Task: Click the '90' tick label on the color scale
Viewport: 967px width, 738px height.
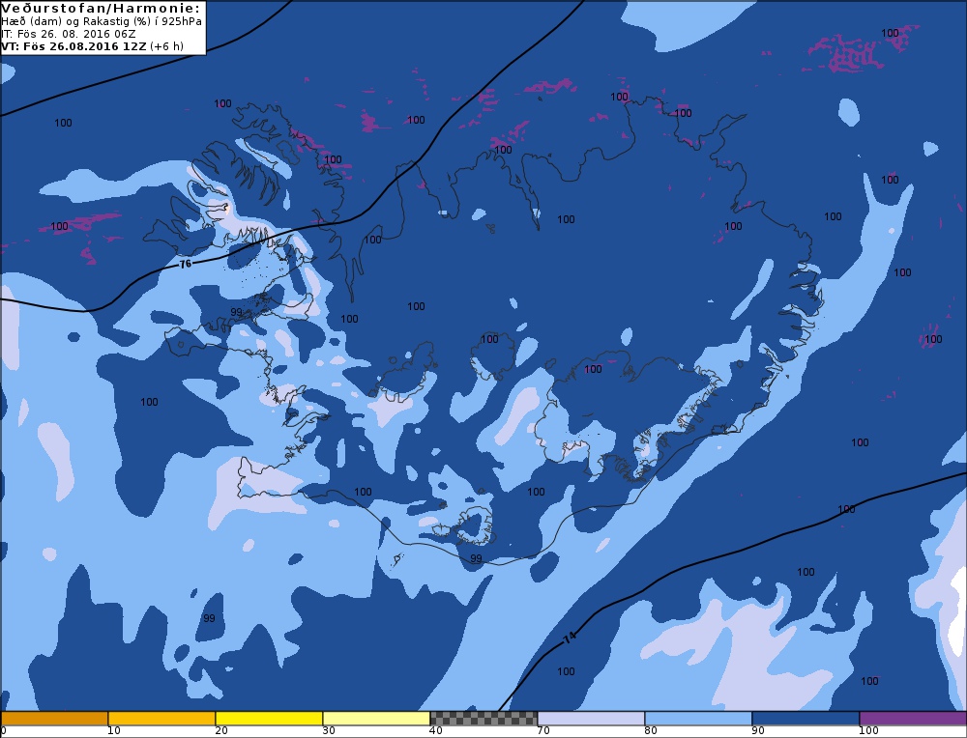Action: point(758,730)
